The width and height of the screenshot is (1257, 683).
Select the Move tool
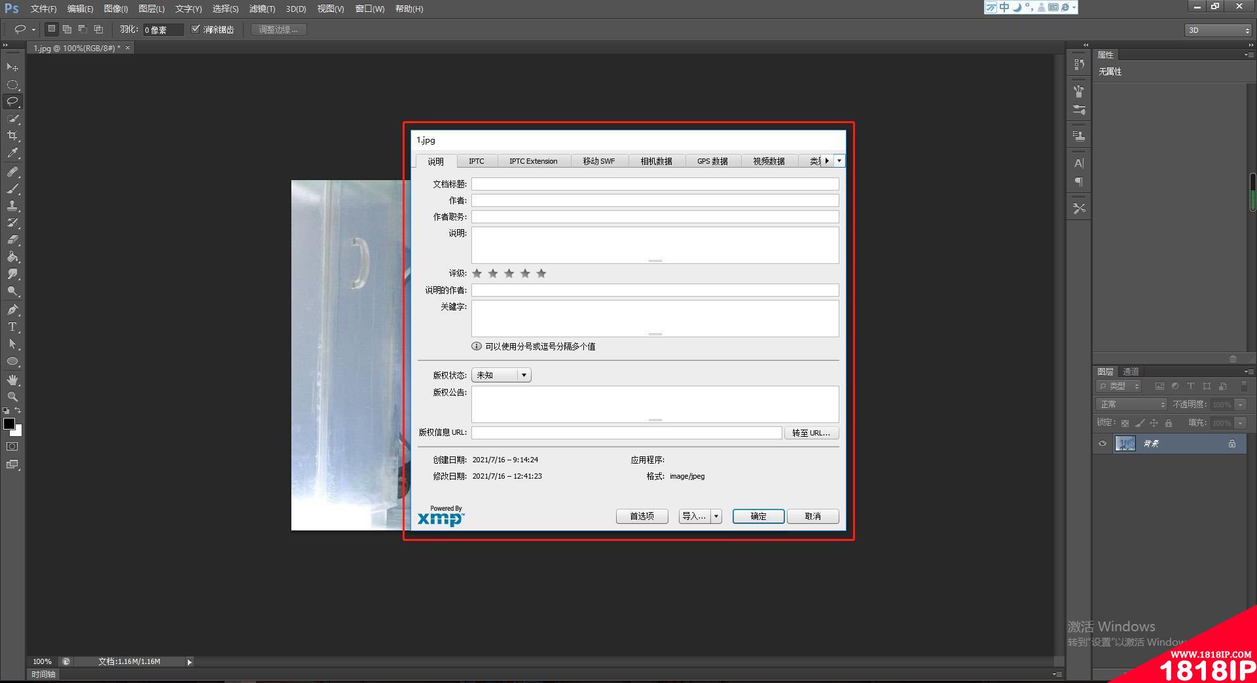[12, 67]
